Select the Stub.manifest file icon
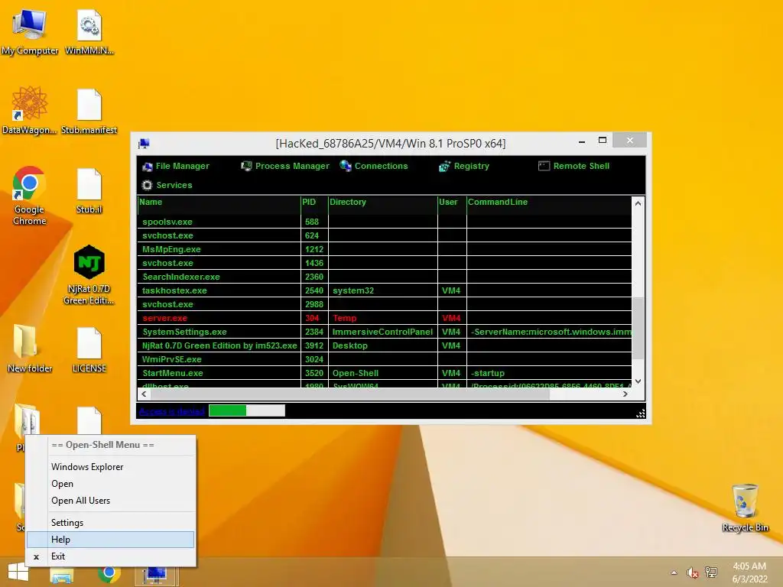The image size is (783, 587). 89,112
